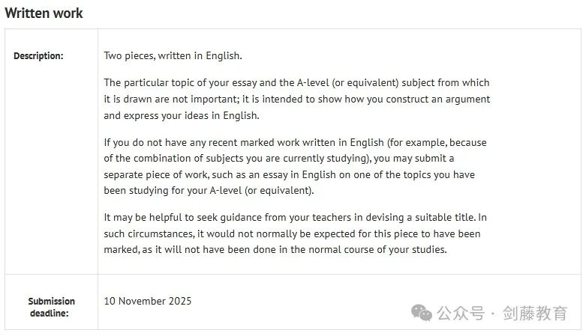Click 'and express your ideas in English.'
This screenshot has height=336, width=586.
click(x=182, y=115)
